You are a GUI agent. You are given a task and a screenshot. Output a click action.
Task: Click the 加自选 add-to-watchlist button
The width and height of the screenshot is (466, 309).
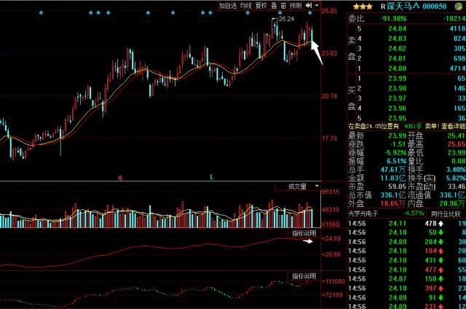[x=228, y=5]
